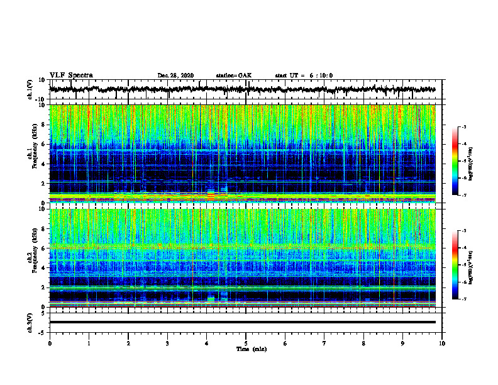Click time axis tick label "4"

coord(207,343)
